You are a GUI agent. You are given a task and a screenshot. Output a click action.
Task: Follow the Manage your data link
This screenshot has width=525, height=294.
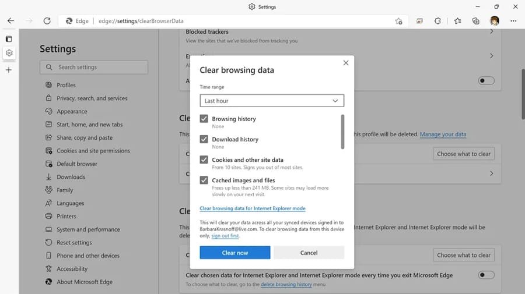(x=443, y=134)
